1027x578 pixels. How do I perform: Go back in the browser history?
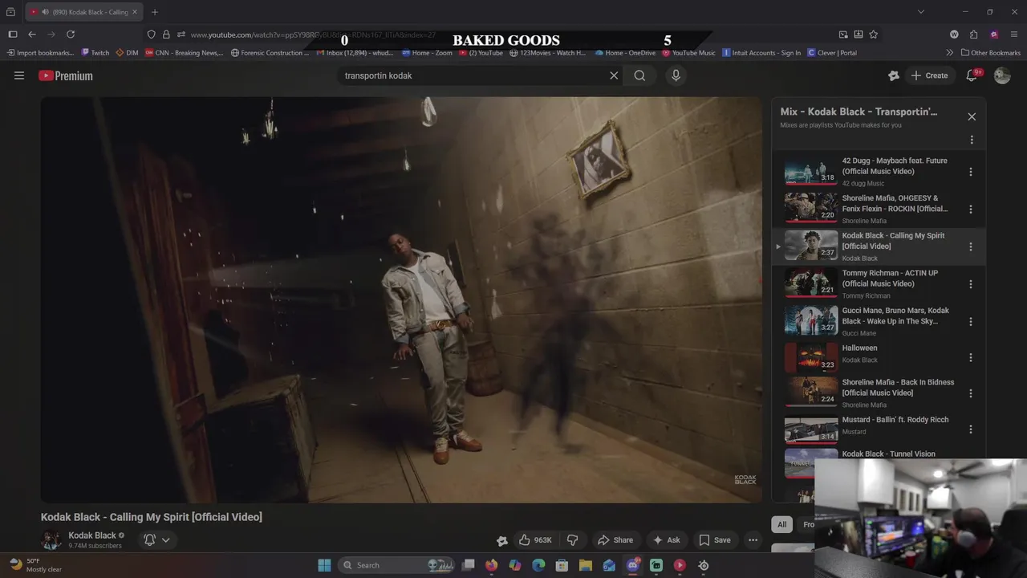32,35
